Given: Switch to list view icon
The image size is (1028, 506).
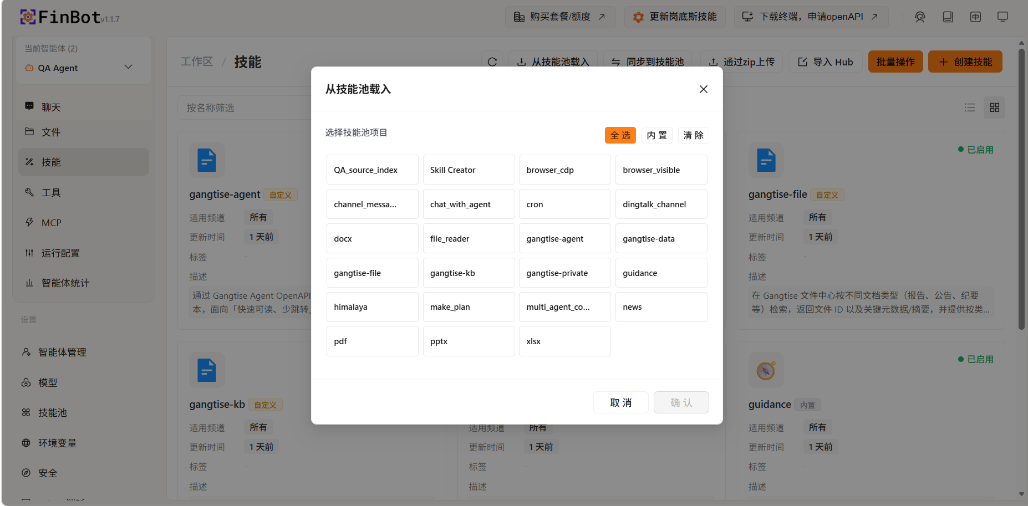Looking at the screenshot, I should pyautogui.click(x=969, y=108).
